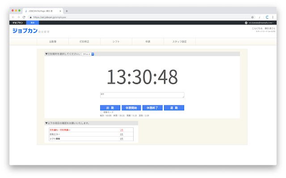
Task: Open the account email dropdown in top bar
Action: pyautogui.click(x=261, y=23)
